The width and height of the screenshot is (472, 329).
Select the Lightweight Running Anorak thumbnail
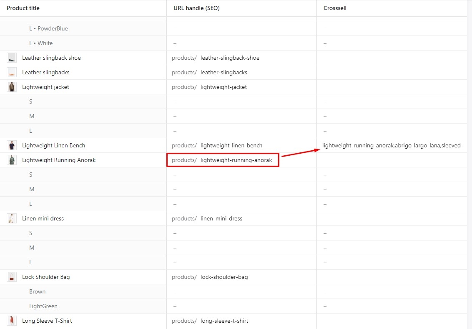(12, 160)
